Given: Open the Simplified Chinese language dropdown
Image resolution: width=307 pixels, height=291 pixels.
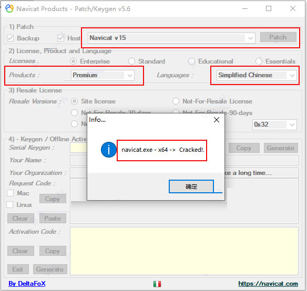Looking at the screenshot, I should click(x=257, y=75).
